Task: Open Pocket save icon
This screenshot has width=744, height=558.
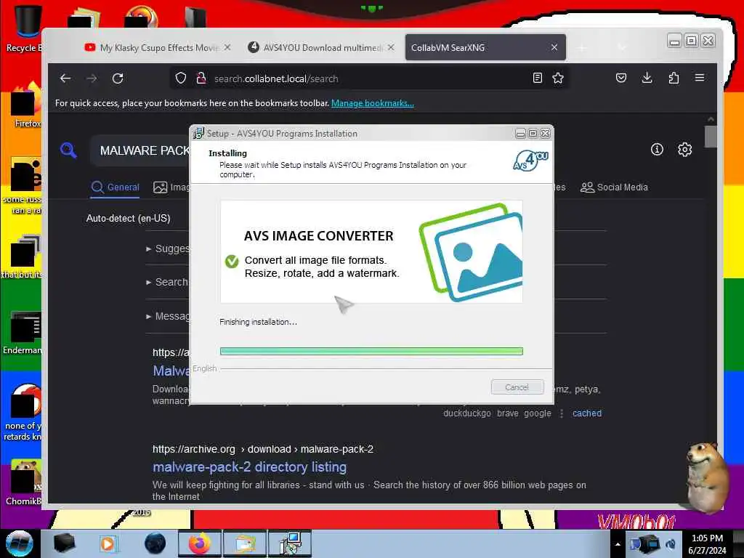Action: (x=621, y=78)
